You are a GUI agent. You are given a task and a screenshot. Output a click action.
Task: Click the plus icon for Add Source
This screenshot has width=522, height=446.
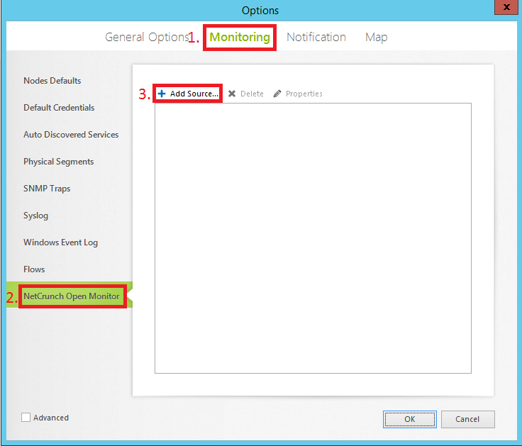(162, 94)
